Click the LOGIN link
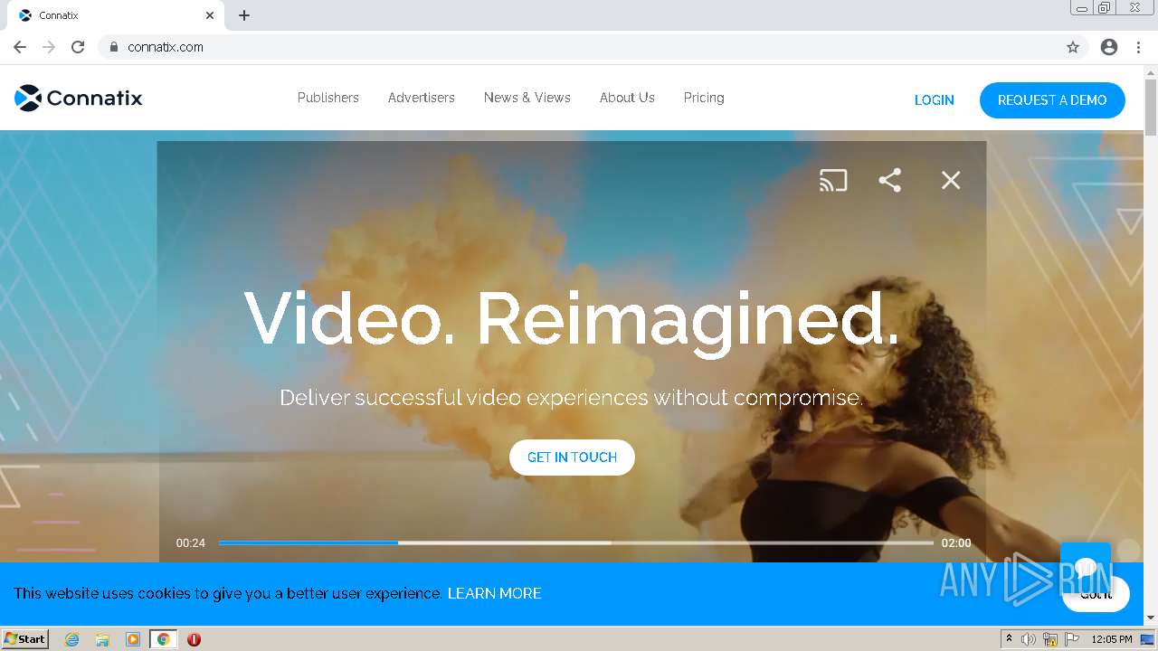1158x651 pixels. tap(935, 100)
